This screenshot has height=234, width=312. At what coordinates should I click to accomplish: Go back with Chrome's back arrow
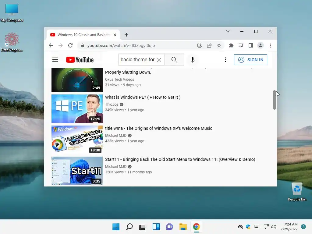(51, 46)
